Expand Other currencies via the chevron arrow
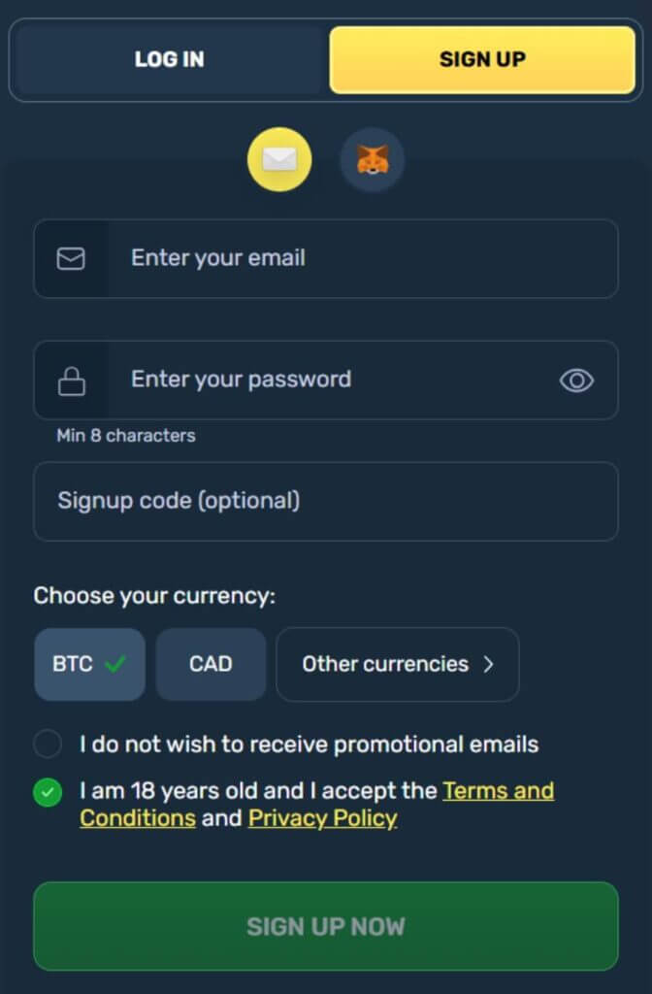Image resolution: width=652 pixels, height=994 pixels. (488, 664)
